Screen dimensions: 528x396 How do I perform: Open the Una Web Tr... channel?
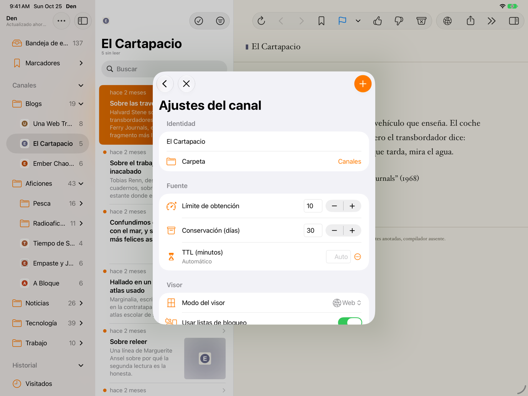[x=48, y=124]
